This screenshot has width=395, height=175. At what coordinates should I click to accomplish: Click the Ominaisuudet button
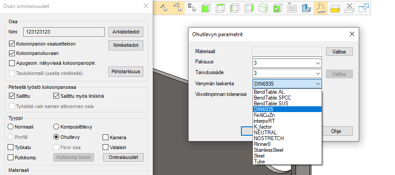[124, 158]
